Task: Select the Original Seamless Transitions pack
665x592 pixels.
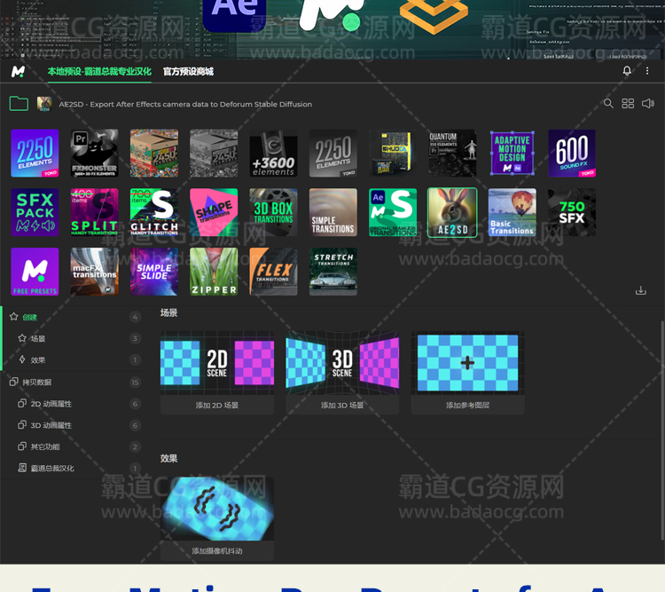Action: click(x=393, y=212)
